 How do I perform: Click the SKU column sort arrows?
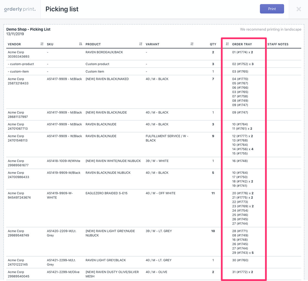(81, 44)
